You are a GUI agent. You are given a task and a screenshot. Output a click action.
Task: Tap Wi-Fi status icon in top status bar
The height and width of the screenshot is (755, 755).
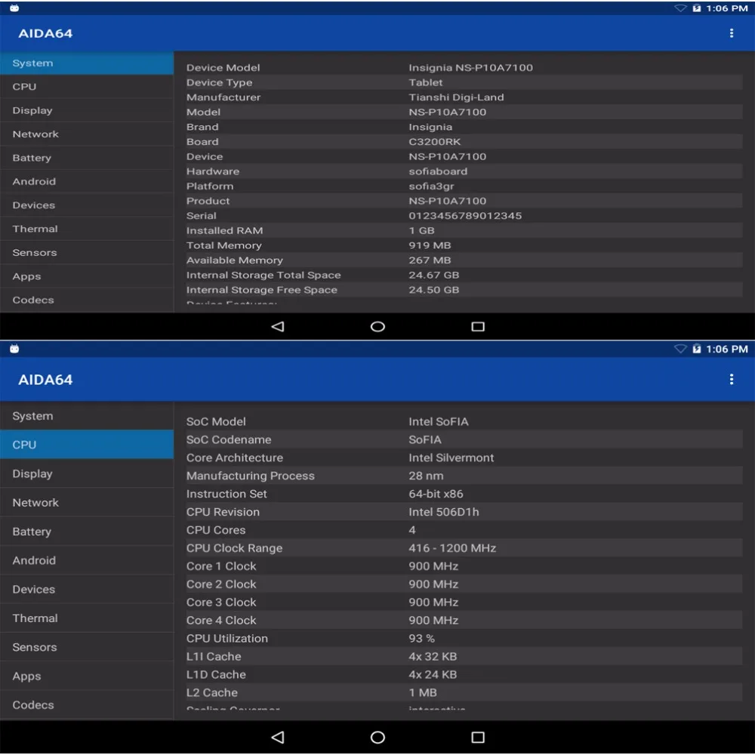tap(680, 8)
